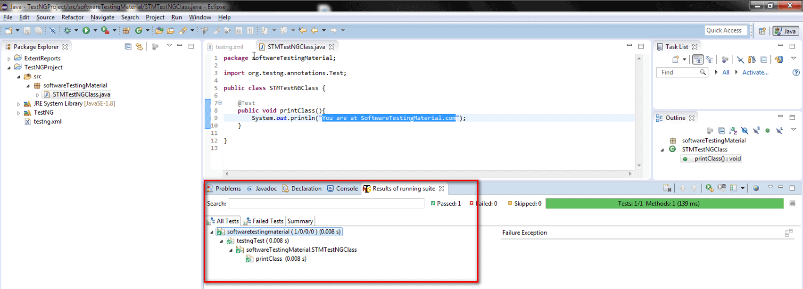Open dropdown next to Debug toolbar icon
The height and width of the screenshot is (289, 803).
[76, 30]
